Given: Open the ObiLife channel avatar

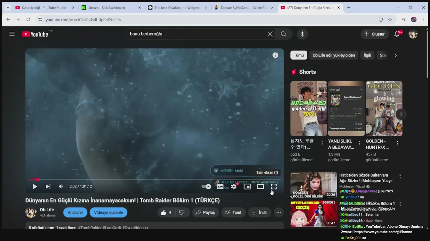Looking at the screenshot, I should (x=31, y=212).
